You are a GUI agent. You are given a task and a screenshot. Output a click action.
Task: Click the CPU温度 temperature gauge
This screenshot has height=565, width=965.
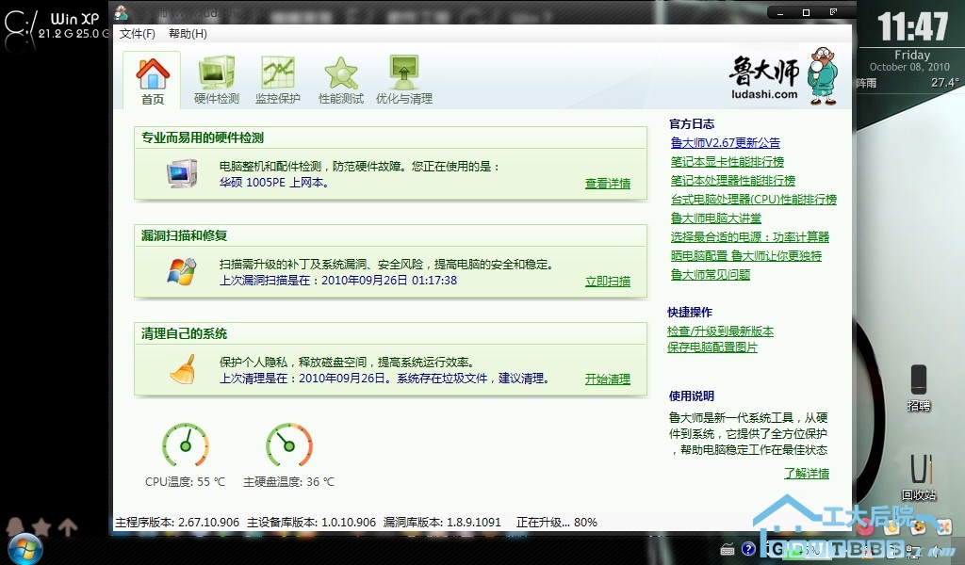point(186,445)
